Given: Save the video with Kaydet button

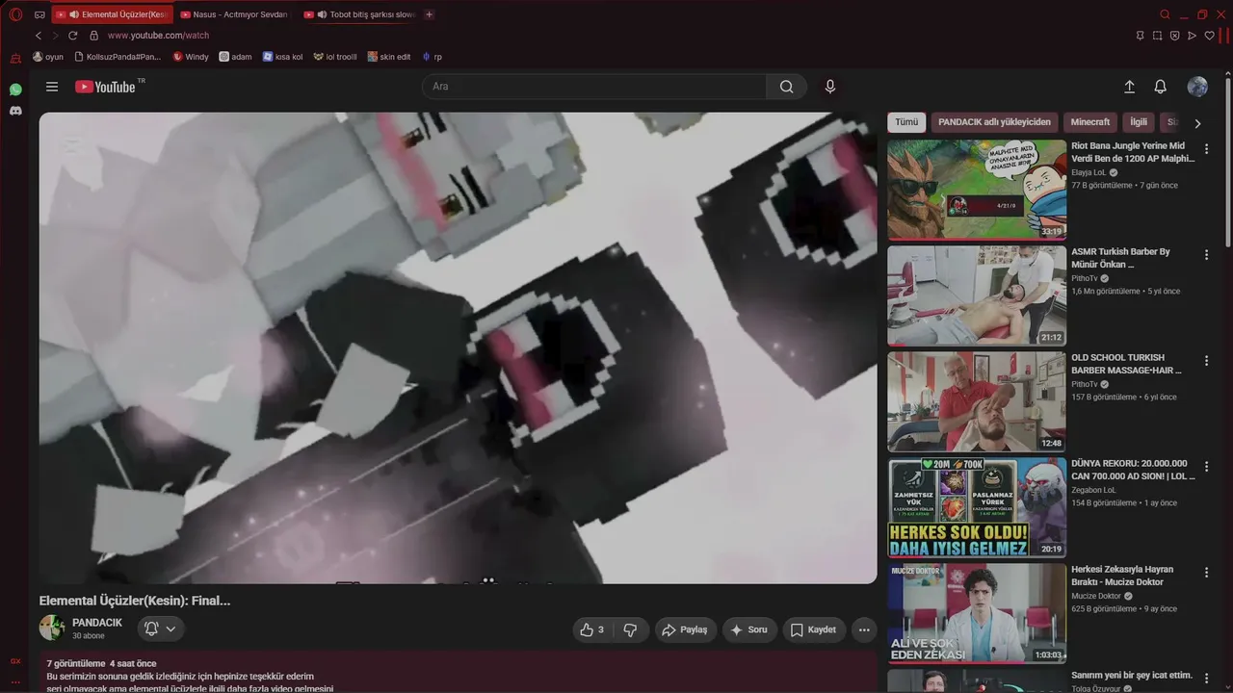Looking at the screenshot, I should tap(814, 629).
